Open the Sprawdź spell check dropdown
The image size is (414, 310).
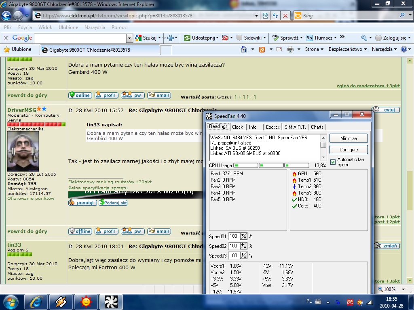click(301, 38)
